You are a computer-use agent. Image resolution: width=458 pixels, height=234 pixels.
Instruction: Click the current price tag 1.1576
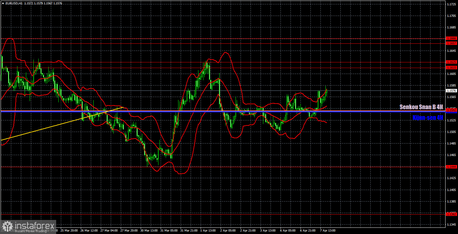(451, 91)
